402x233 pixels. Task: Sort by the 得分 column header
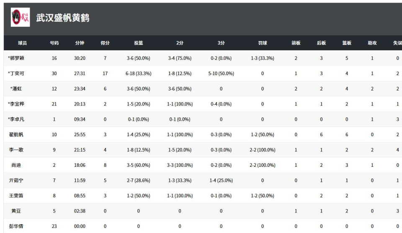[105, 43]
